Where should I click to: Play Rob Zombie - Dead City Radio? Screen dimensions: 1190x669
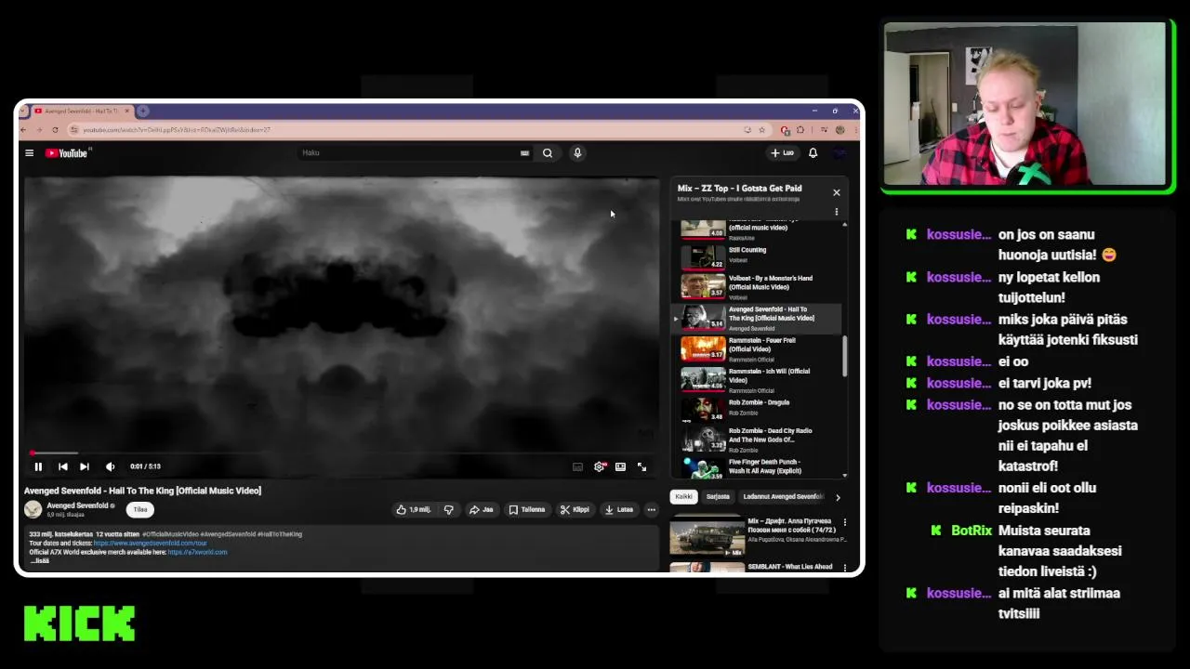point(758,439)
